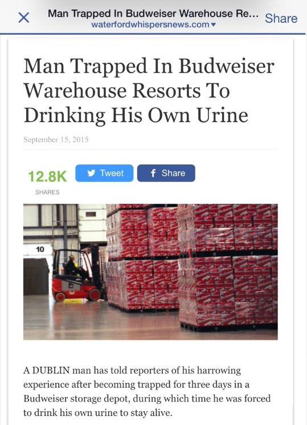Click the word DUBLIN in the article text

click(51, 370)
